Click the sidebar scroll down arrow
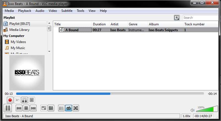The height and width of the screenshot is (121, 221). [x=49, y=51]
